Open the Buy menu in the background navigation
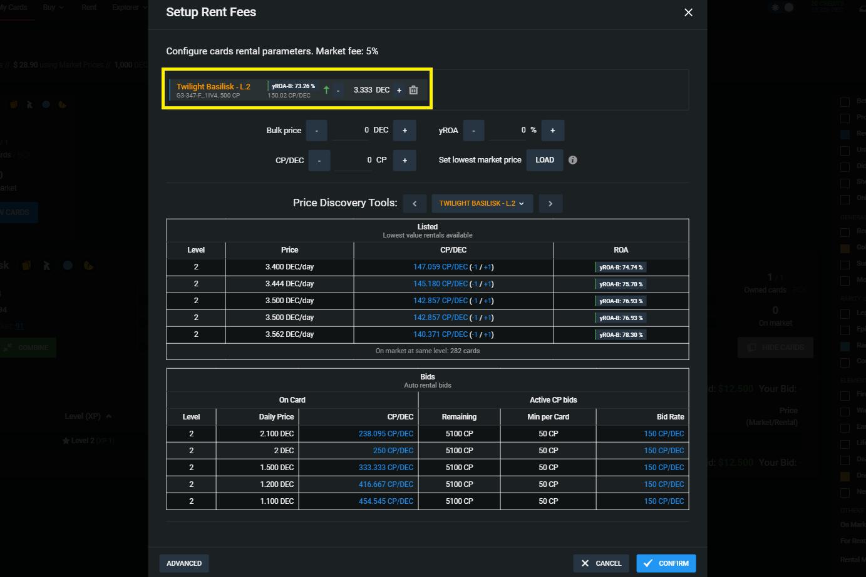The width and height of the screenshot is (866, 577). click(53, 8)
